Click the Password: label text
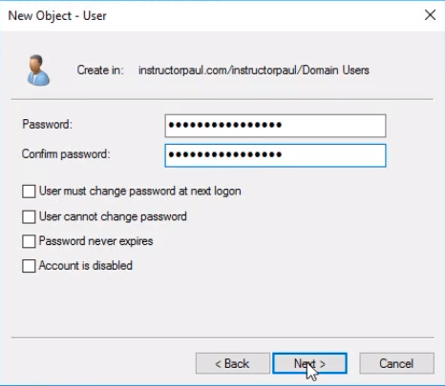This screenshot has width=445, height=386. [48, 124]
